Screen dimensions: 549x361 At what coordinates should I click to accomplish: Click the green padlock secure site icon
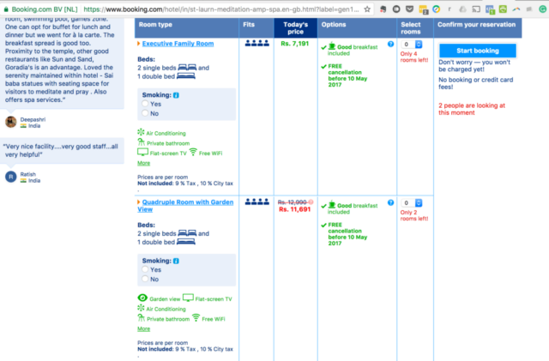tap(6, 9)
